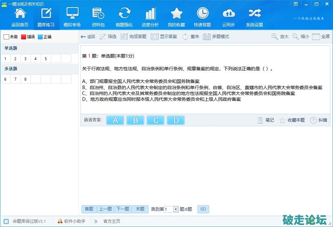The width and height of the screenshot is (333, 227).
Task: Open the title bar dropdown menu button
Action: click(296, 4)
